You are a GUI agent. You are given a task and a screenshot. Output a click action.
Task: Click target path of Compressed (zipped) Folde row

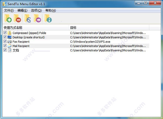tap(108, 33)
